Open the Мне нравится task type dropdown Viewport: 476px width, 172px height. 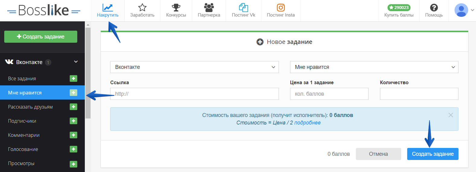pyautogui.click(x=374, y=67)
